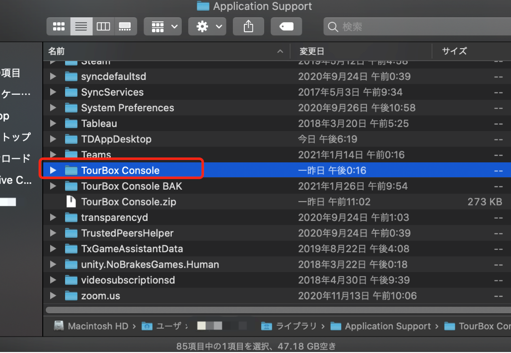Expand the TourBox Console folder triangle

coord(53,171)
